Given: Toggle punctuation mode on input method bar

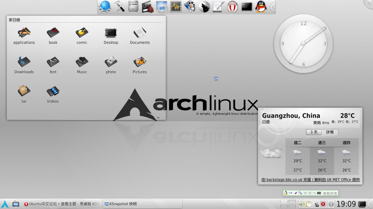Looking at the screenshot, I should (x=291, y=193).
